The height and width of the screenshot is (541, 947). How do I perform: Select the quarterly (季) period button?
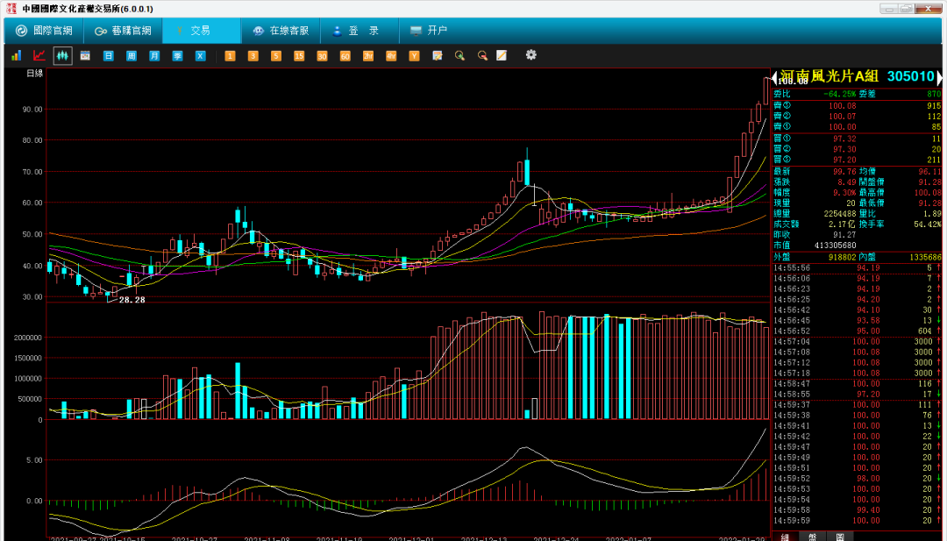coord(177,55)
